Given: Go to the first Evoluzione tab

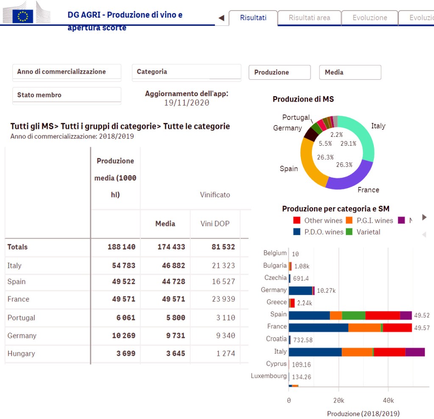Looking at the screenshot, I should tap(370, 18).
